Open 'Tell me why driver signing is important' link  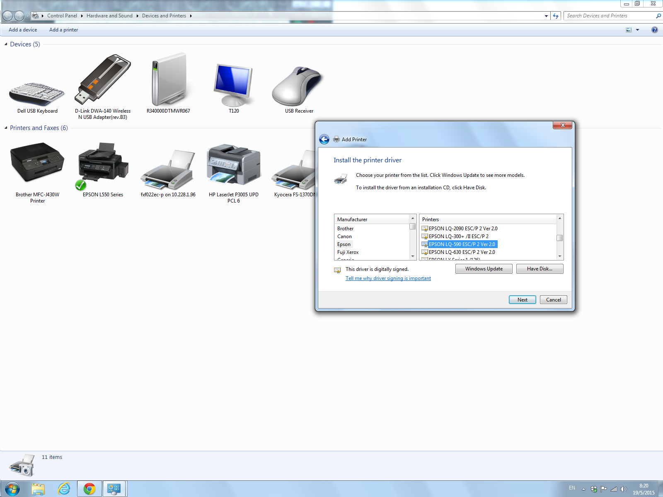(388, 278)
